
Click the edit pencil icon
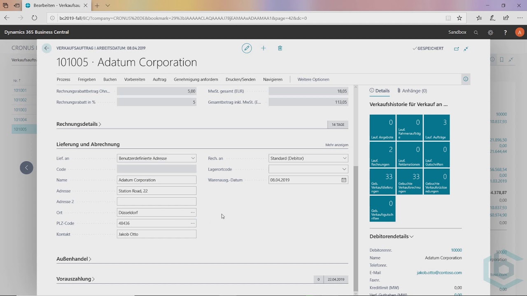pyautogui.click(x=247, y=48)
